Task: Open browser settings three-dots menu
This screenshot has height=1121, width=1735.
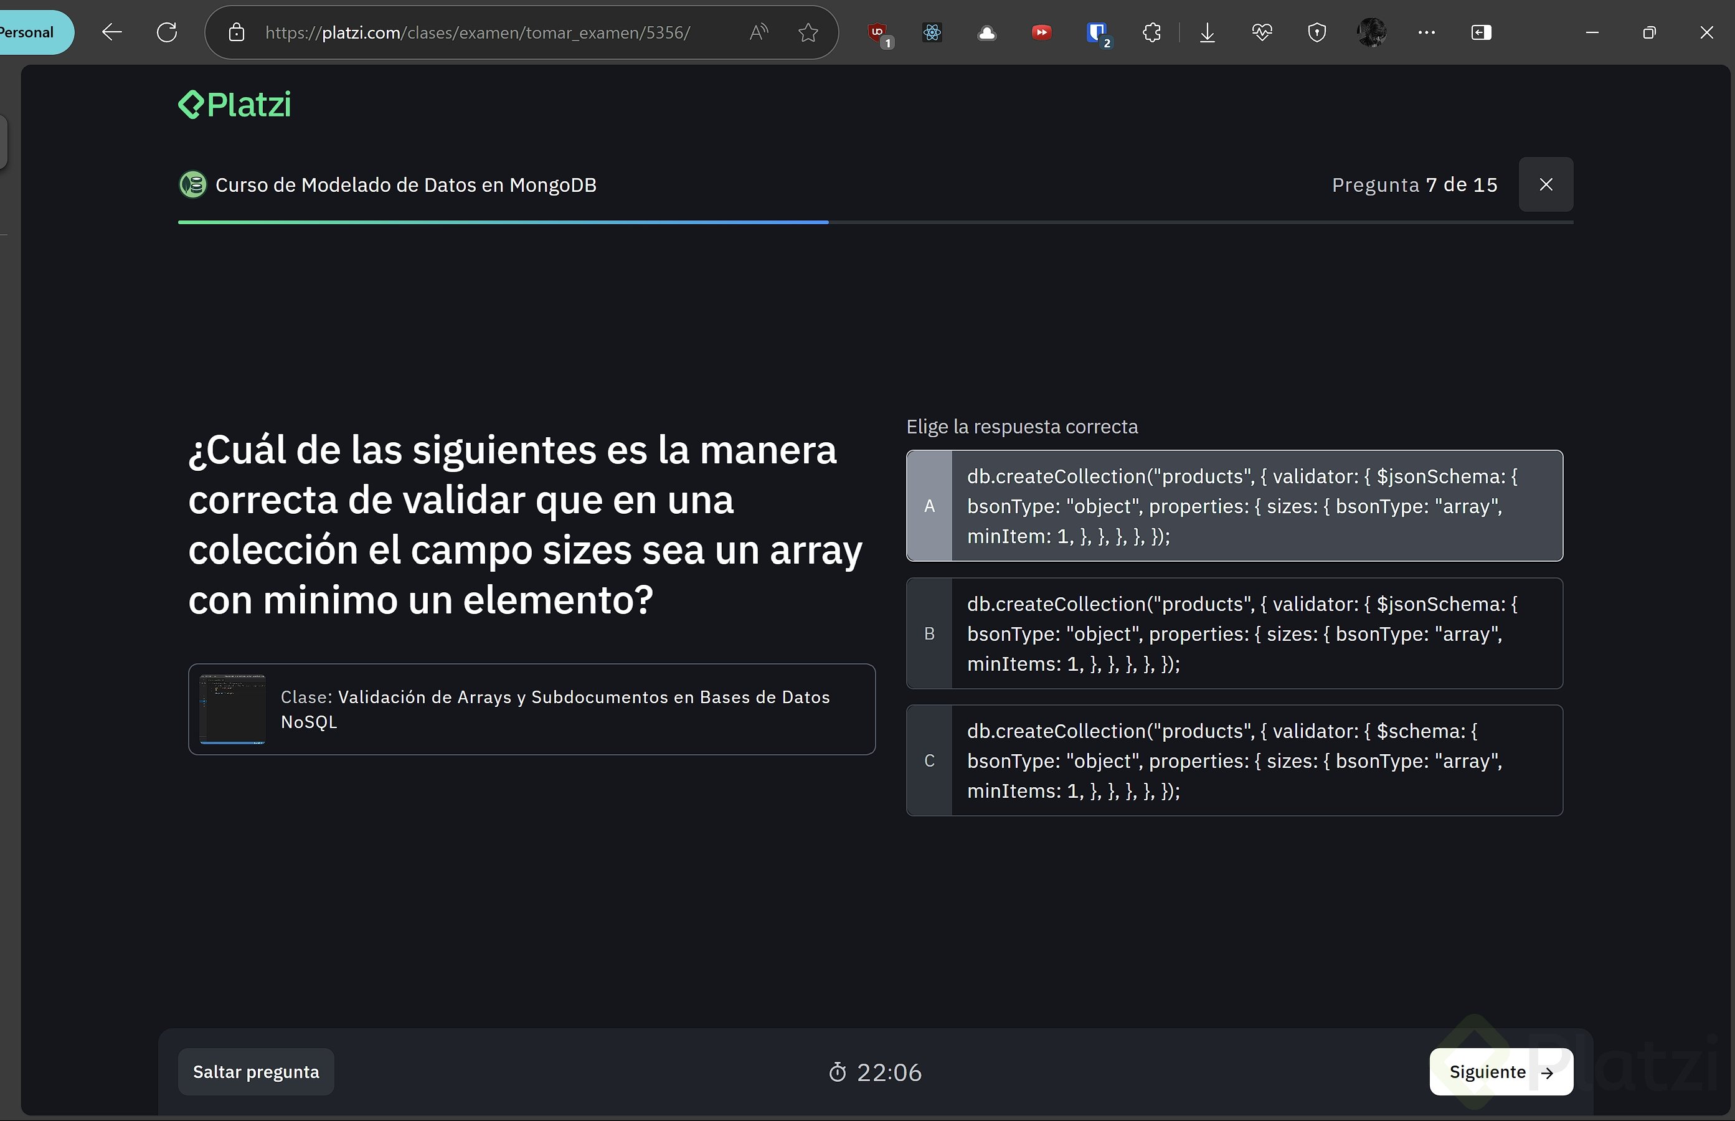Action: click(1427, 32)
